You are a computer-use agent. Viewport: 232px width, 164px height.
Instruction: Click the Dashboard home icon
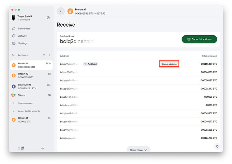point(13,28)
